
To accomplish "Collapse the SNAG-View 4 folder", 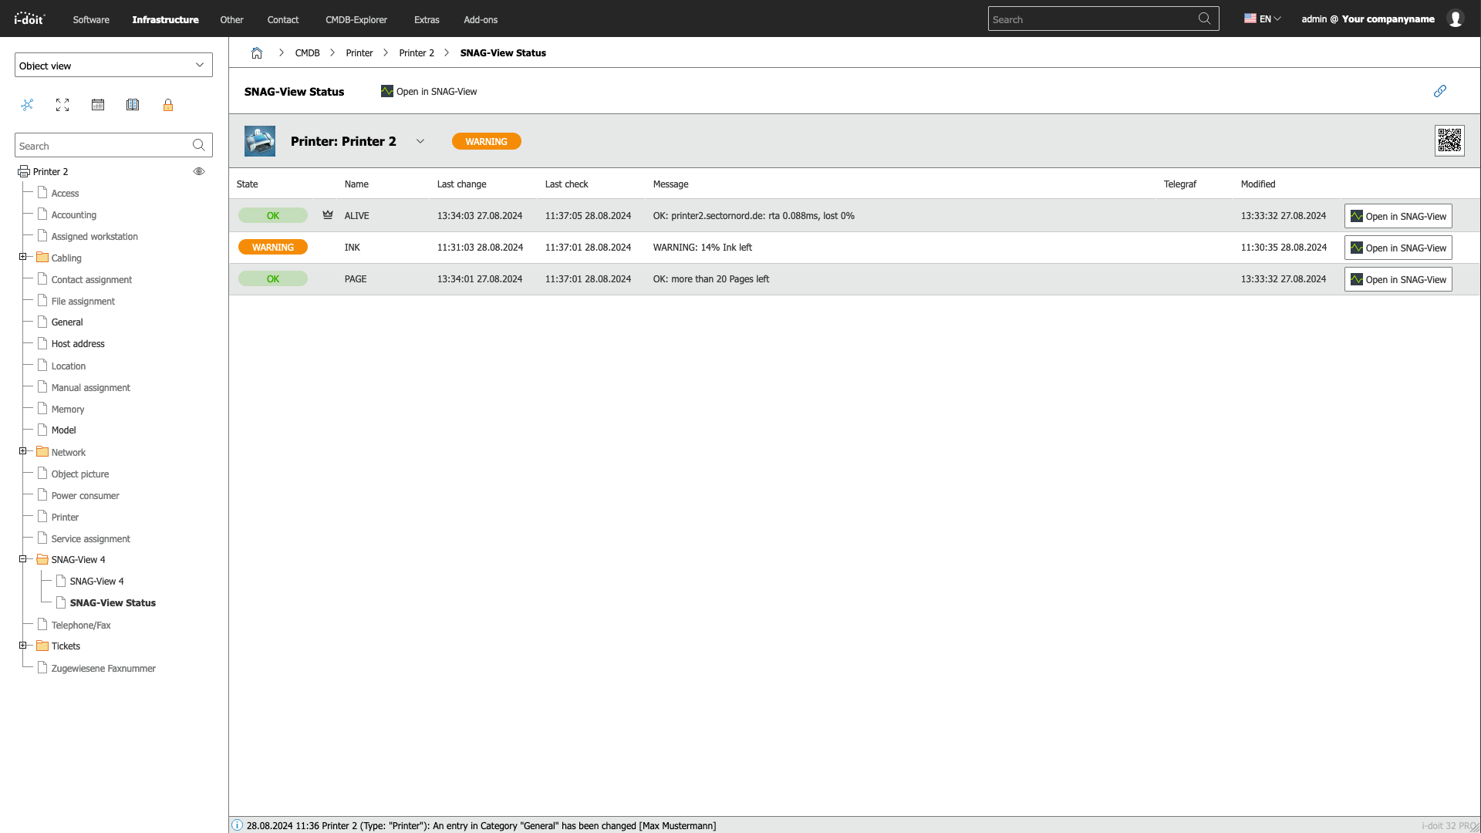I will click(23, 559).
